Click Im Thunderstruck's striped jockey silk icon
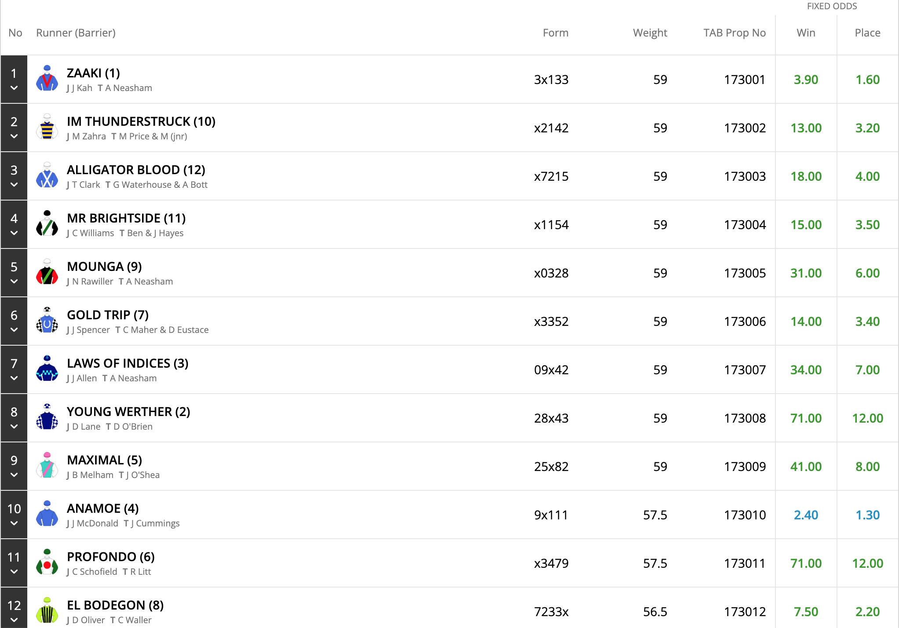The image size is (899, 628). (47, 128)
